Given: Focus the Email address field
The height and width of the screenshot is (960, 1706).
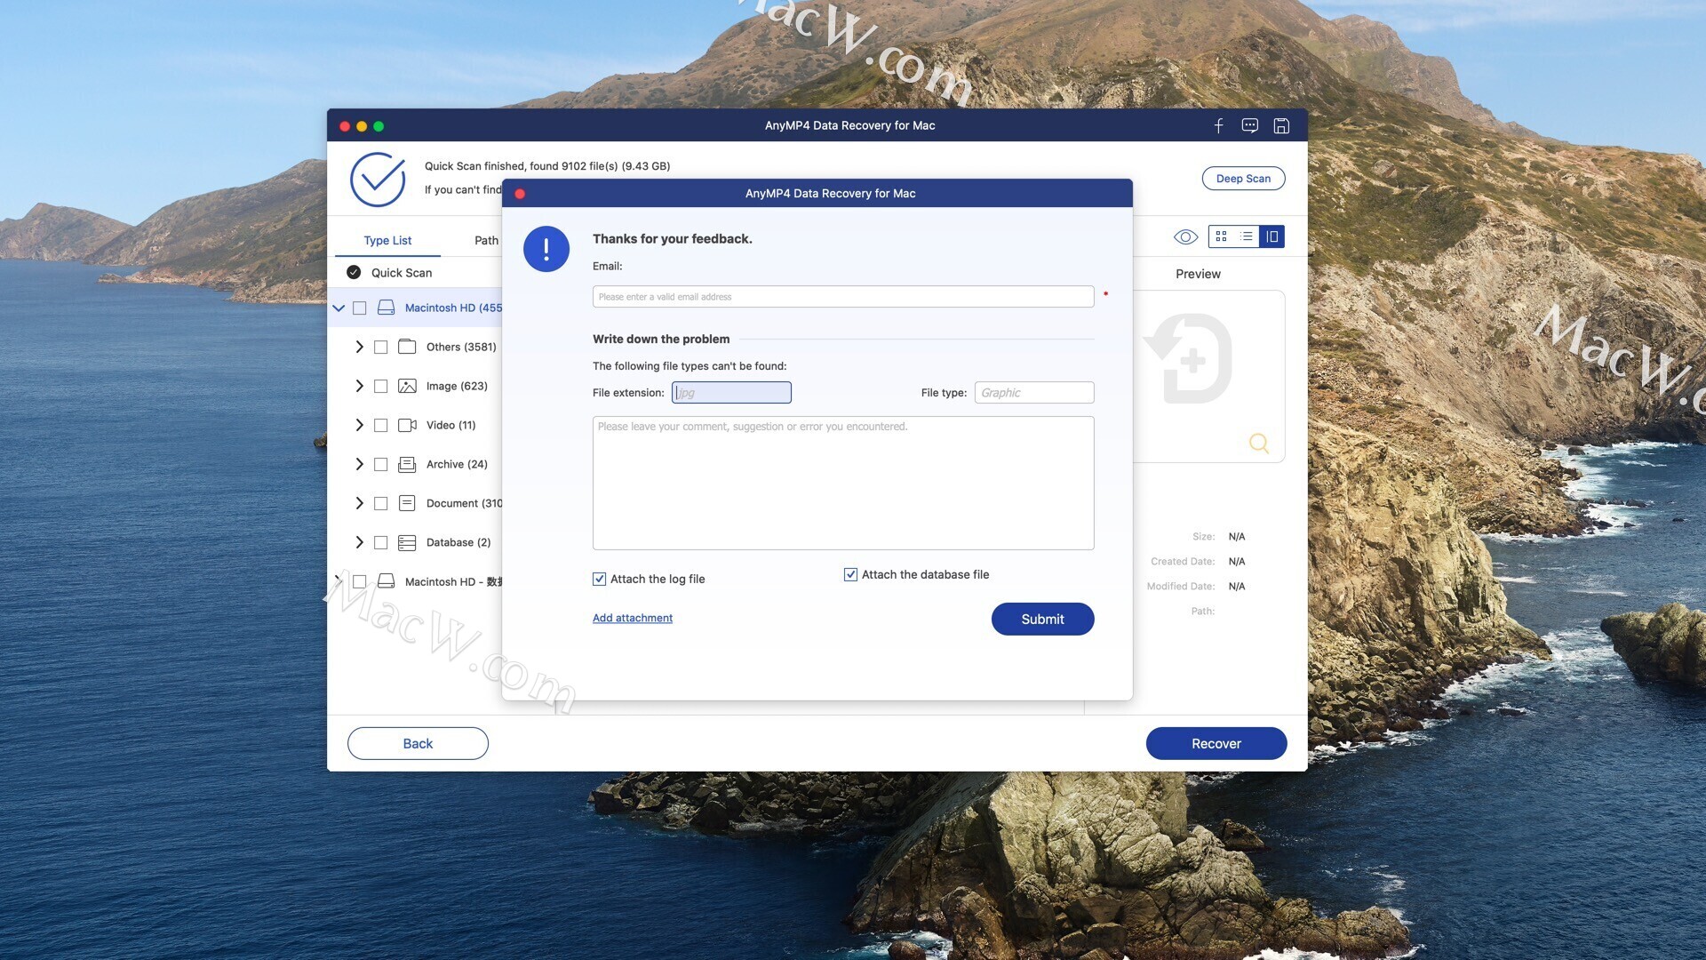Looking at the screenshot, I should (843, 297).
